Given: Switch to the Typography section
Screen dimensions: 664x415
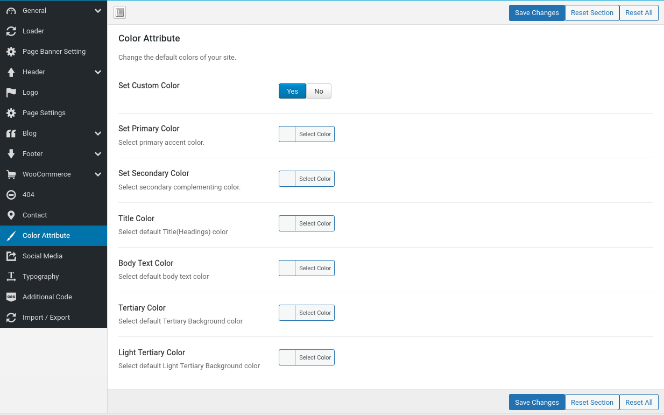Looking at the screenshot, I should pos(53,277).
